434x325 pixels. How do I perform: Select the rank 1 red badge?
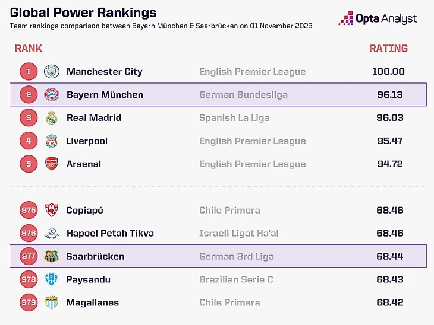[x=28, y=72]
